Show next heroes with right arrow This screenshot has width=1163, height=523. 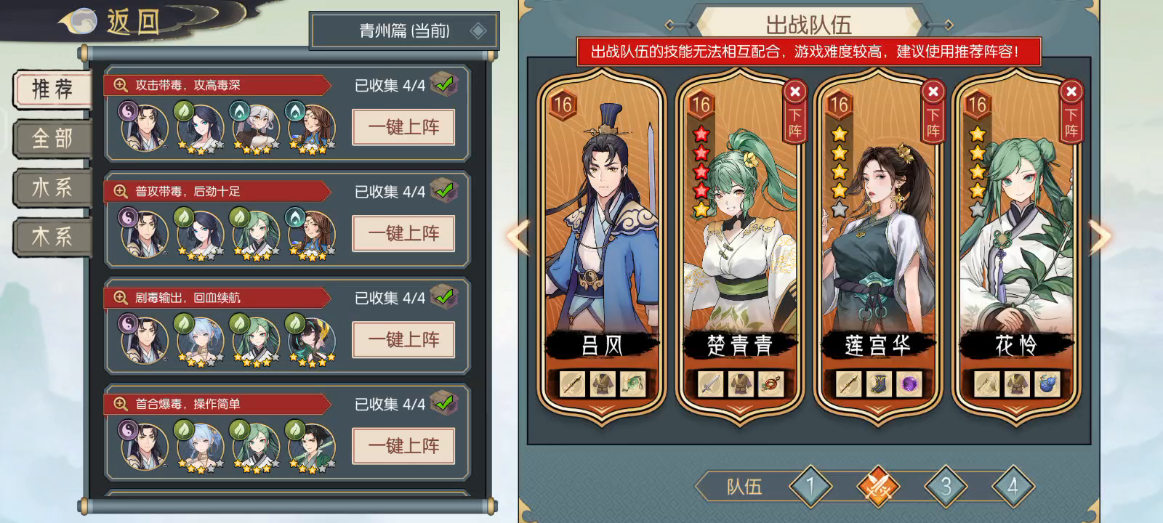point(1100,236)
